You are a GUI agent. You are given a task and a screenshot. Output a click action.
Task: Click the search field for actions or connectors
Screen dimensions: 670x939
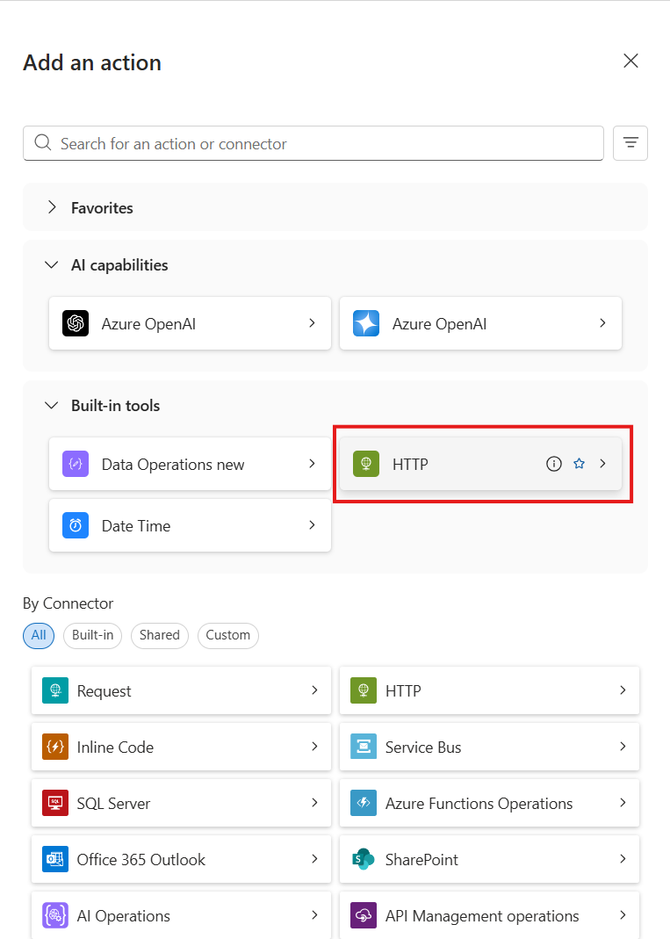pos(313,143)
